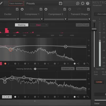Open the settings gear icon
This screenshot has height=106, width=106.
(x=83, y=3)
